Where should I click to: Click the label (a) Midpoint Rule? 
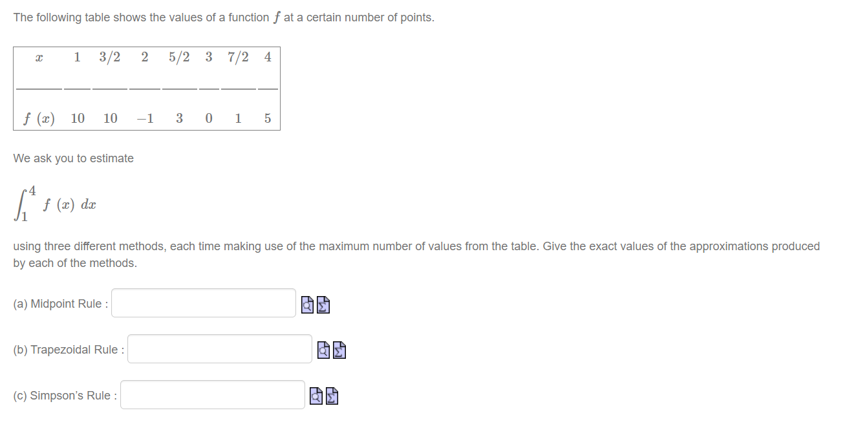(x=59, y=303)
